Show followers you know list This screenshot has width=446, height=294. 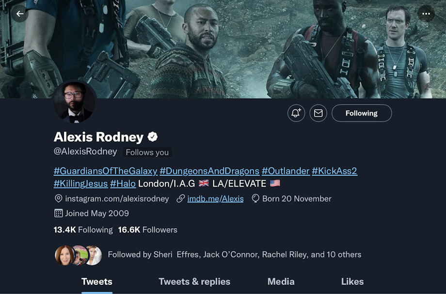207,254
